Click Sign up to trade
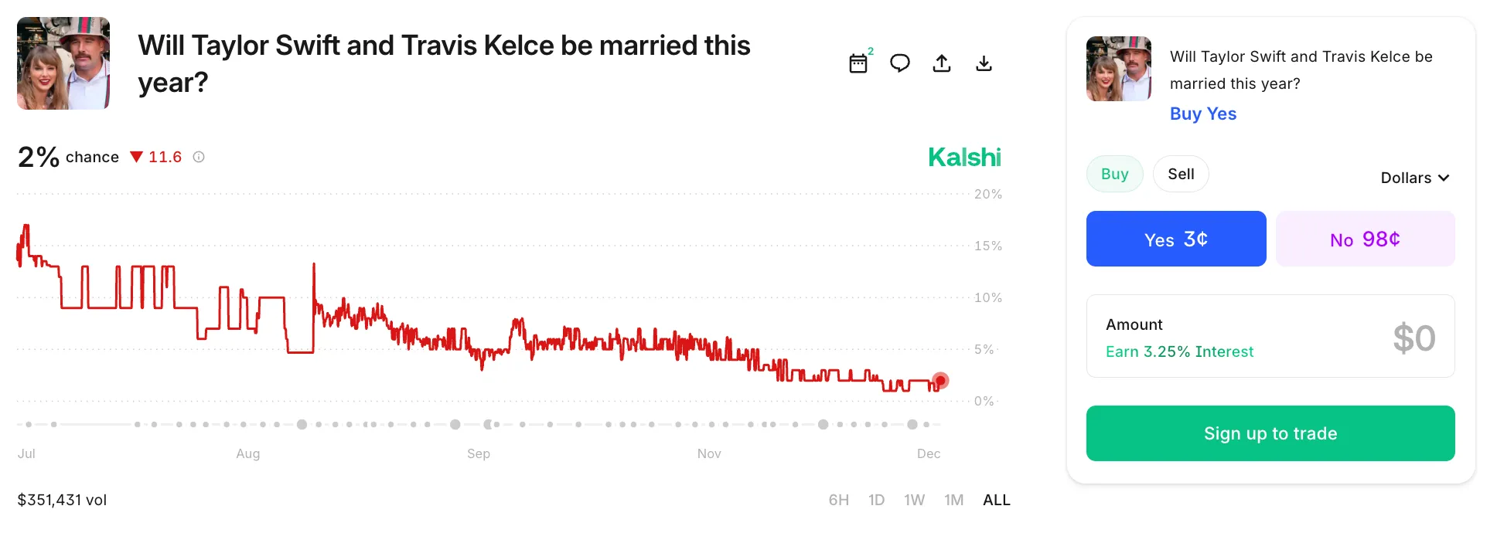The height and width of the screenshot is (533, 1497). point(1270,433)
